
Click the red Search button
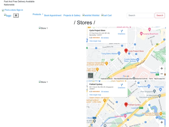click(x=160, y=15)
